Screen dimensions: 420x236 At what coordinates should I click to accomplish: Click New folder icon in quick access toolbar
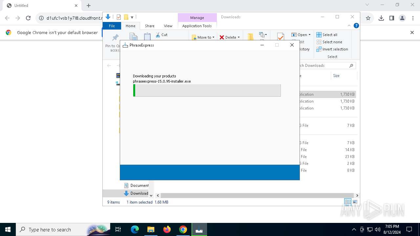coord(126,17)
